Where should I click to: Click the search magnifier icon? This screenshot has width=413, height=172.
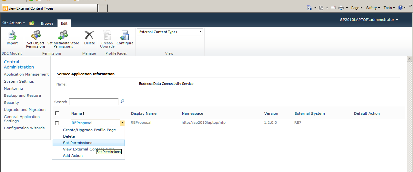tap(122, 102)
